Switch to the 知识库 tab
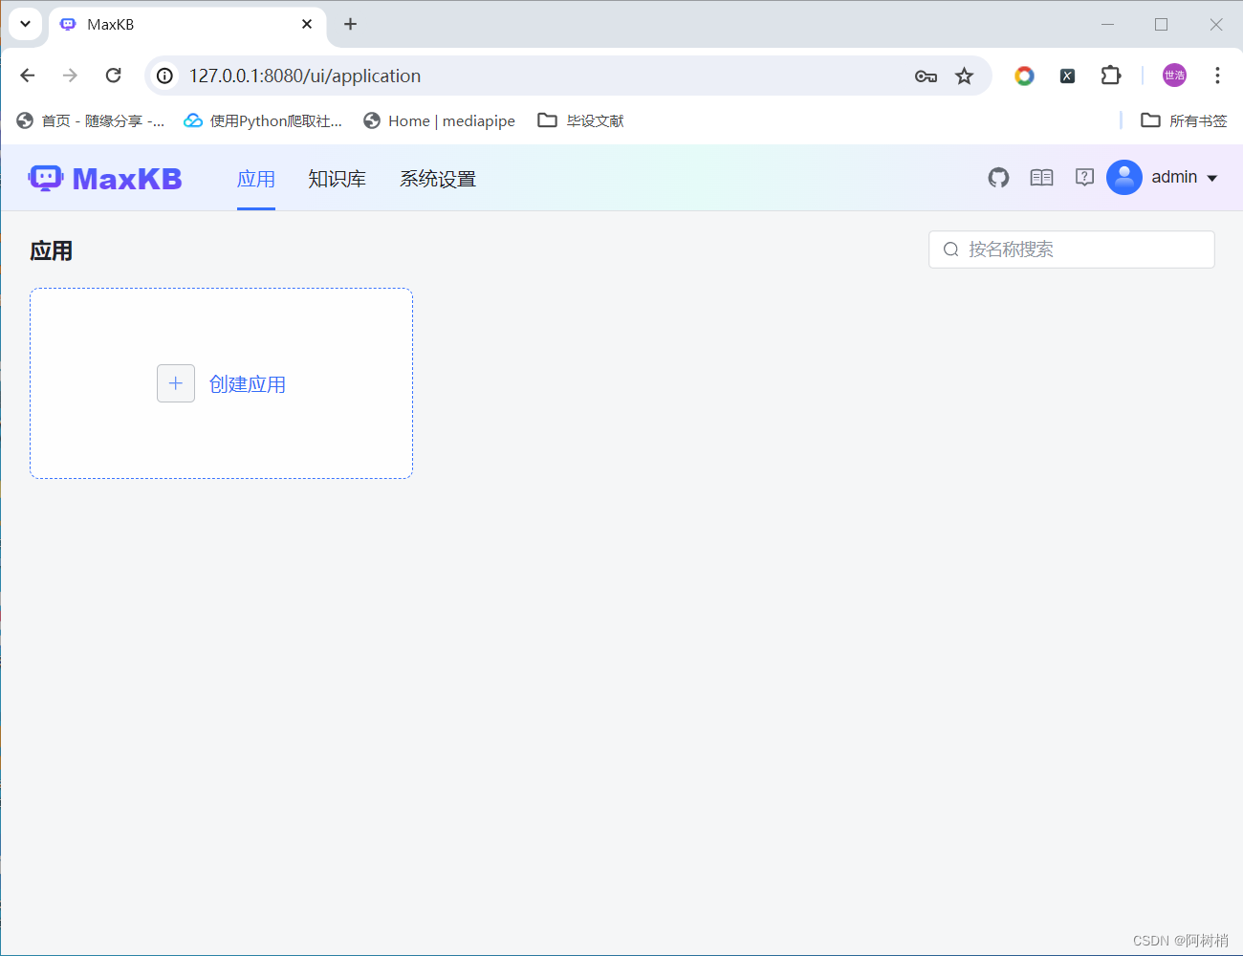Screen dimensions: 1243x956 pos(337,179)
